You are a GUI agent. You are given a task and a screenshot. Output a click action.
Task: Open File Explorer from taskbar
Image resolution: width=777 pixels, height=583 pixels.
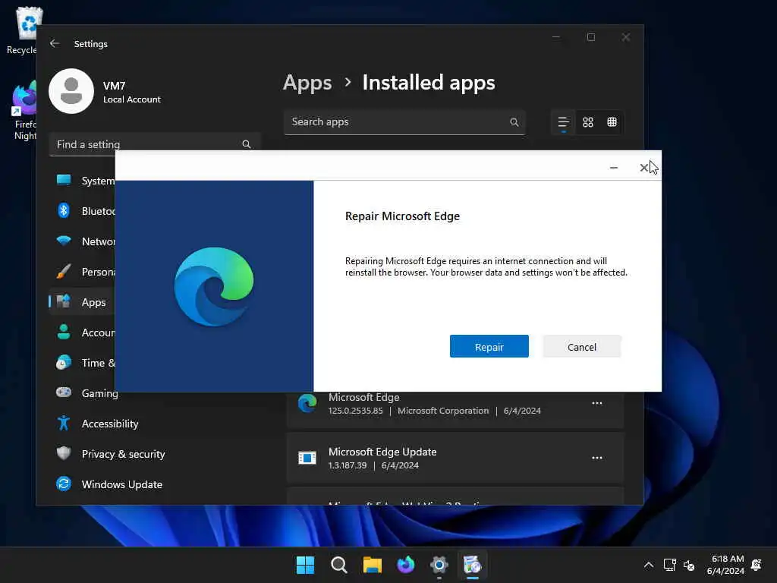click(372, 565)
